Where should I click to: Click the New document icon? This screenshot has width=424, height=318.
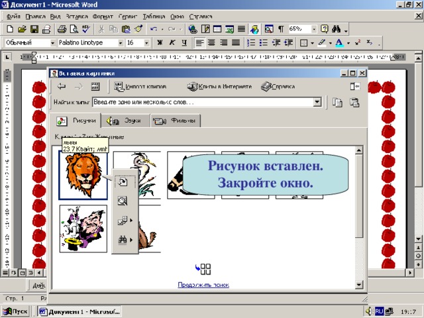click(10, 29)
